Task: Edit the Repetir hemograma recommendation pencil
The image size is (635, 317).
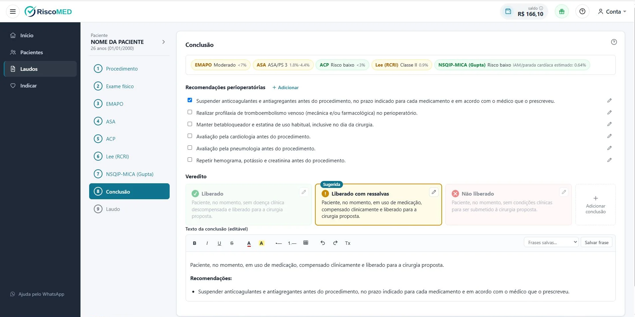Action: pyautogui.click(x=609, y=160)
